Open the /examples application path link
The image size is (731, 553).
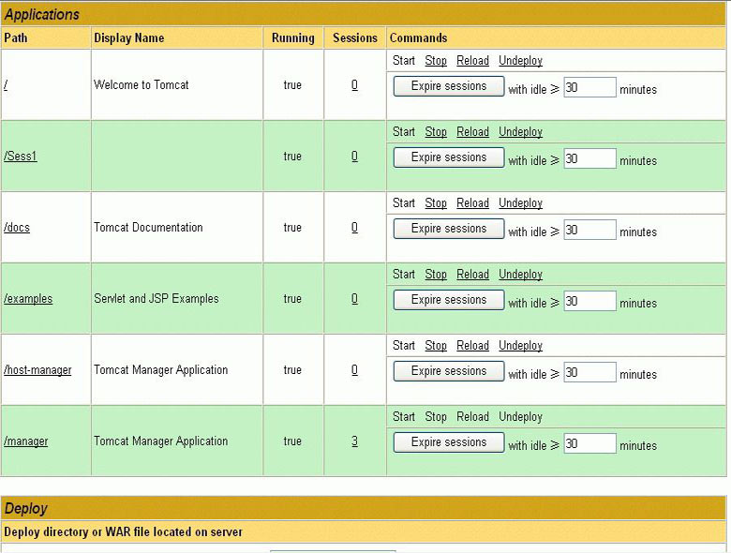[x=28, y=299]
